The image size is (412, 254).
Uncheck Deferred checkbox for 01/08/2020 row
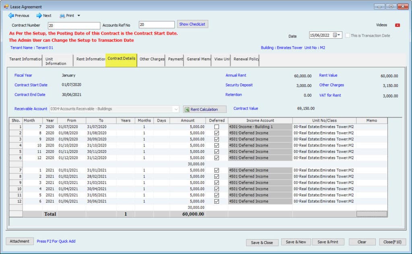(x=217, y=133)
